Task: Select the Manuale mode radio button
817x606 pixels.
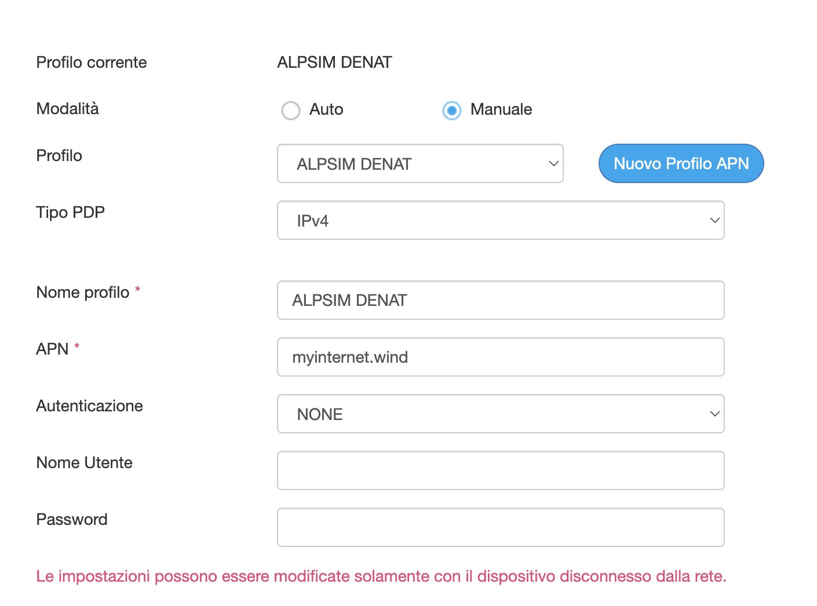Action: [x=452, y=110]
